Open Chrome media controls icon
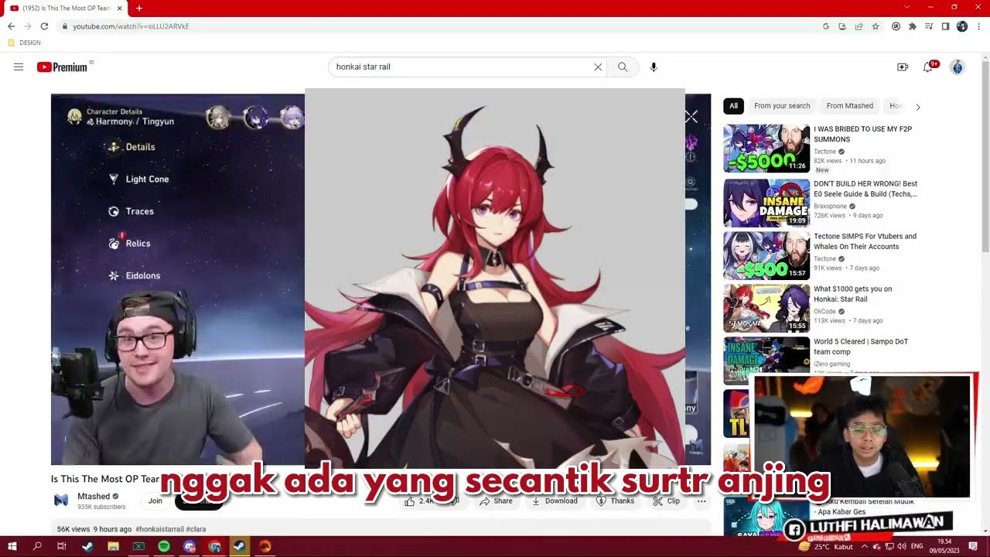 929,26
